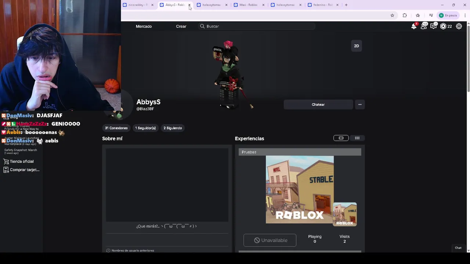Viewport: 470px width, 264px height.
Task: Open the Roblox notifications bell
Action: 414,26
